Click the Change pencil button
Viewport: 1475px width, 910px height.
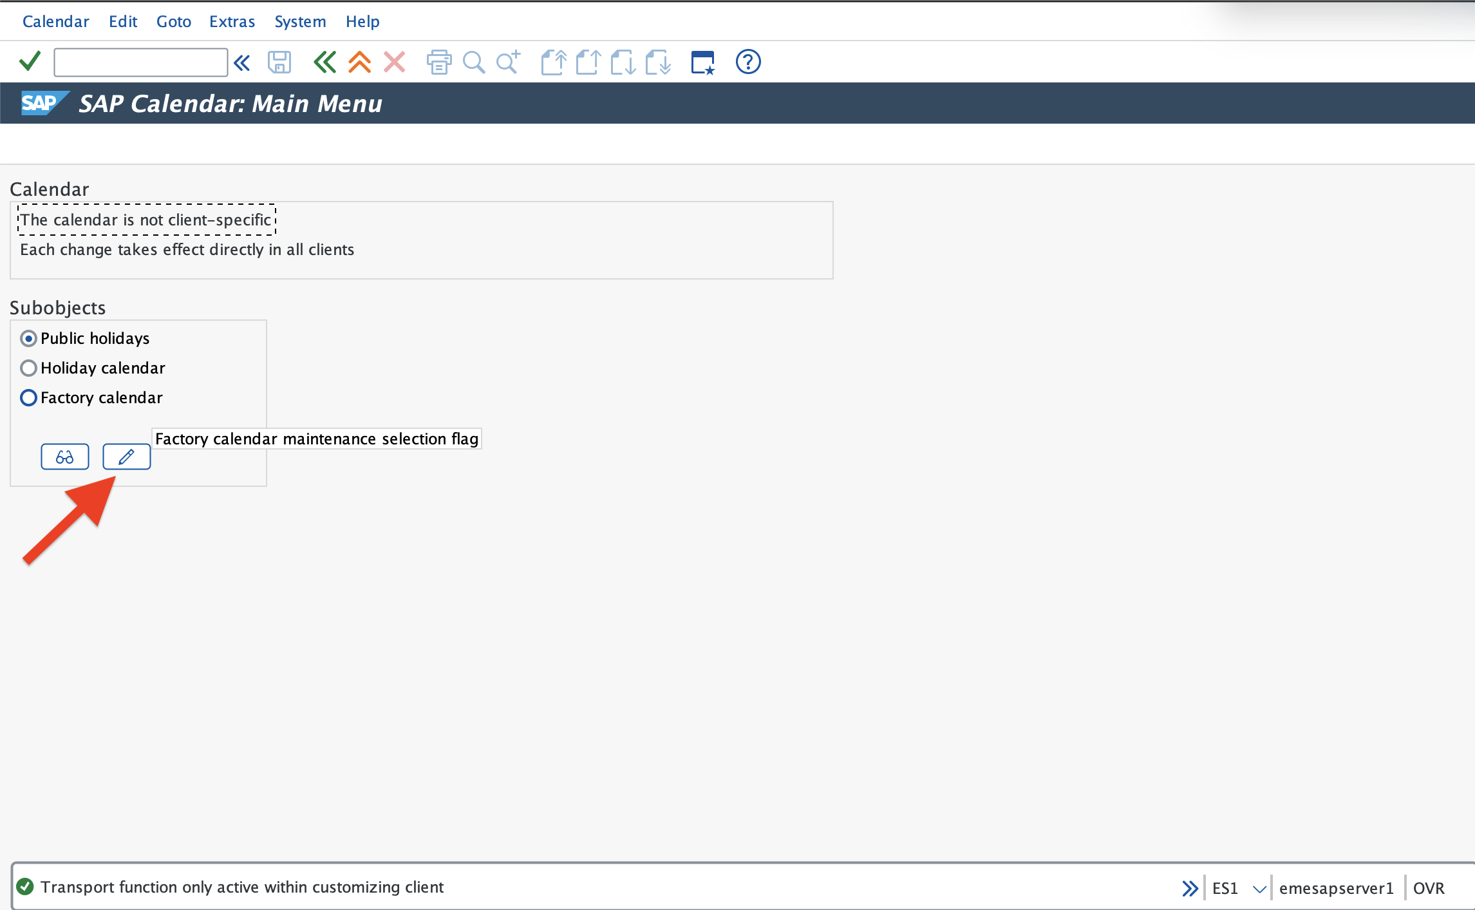127,457
